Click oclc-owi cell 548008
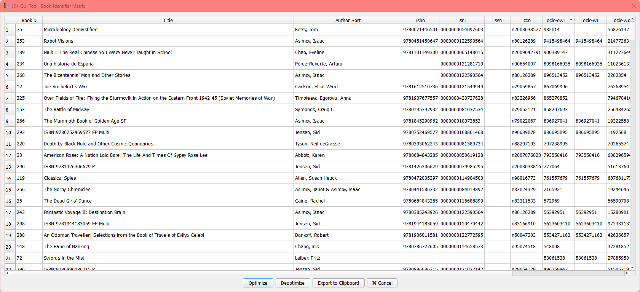 559,247
